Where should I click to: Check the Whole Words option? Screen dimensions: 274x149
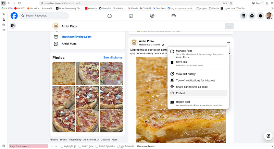pyautogui.click(x=119, y=146)
